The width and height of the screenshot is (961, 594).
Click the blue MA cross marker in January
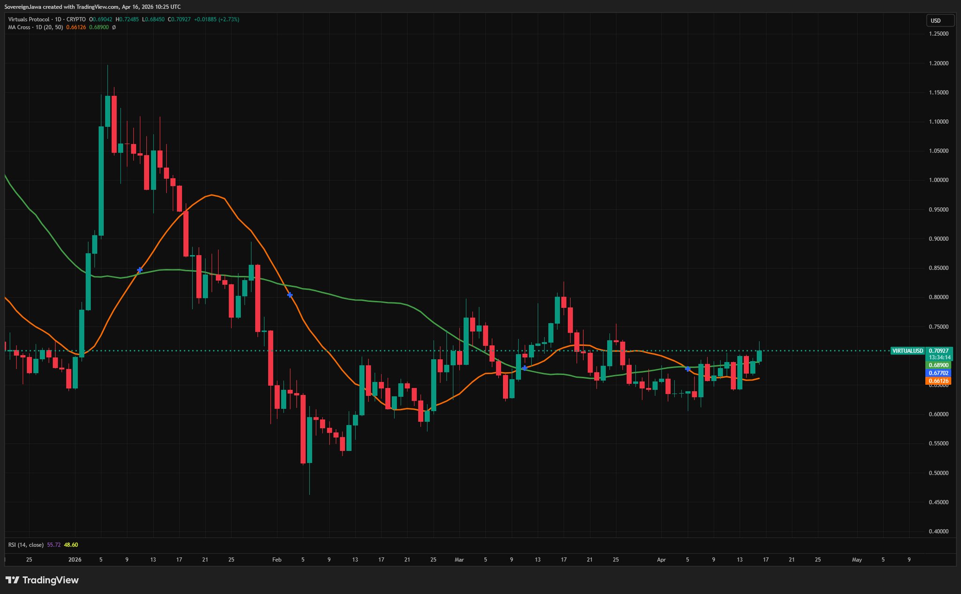[140, 270]
